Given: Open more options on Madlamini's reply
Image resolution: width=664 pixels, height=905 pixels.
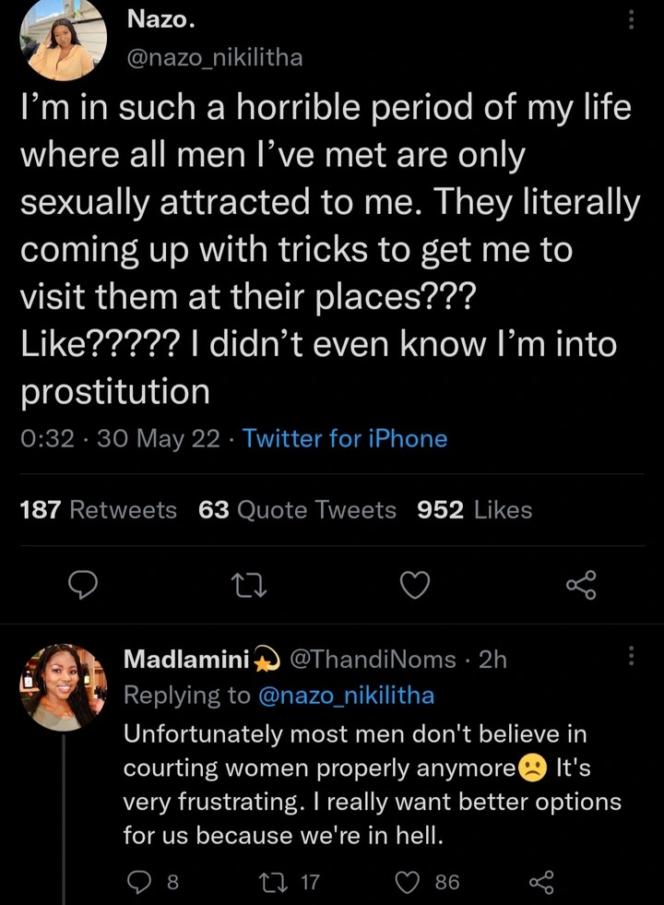Looking at the screenshot, I should coord(631,656).
